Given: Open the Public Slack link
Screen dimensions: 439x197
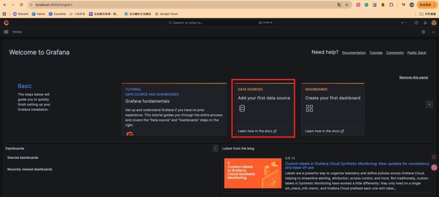Looking at the screenshot, I should (x=417, y=53).
